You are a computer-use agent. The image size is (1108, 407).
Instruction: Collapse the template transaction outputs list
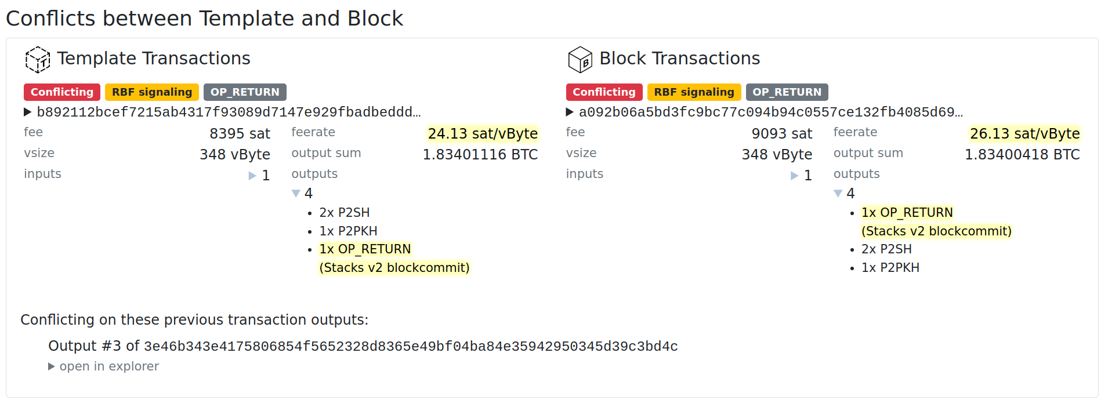(x=296, y=194)
